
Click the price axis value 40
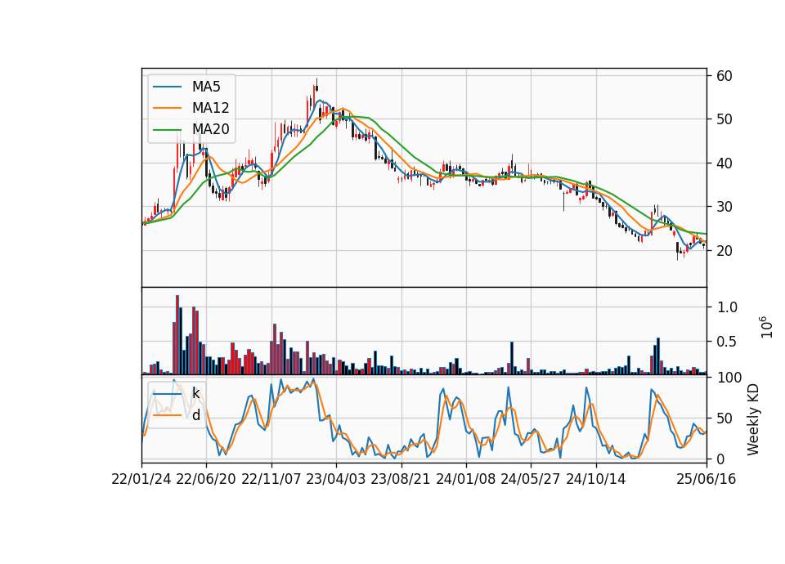(x=724, y=163)
